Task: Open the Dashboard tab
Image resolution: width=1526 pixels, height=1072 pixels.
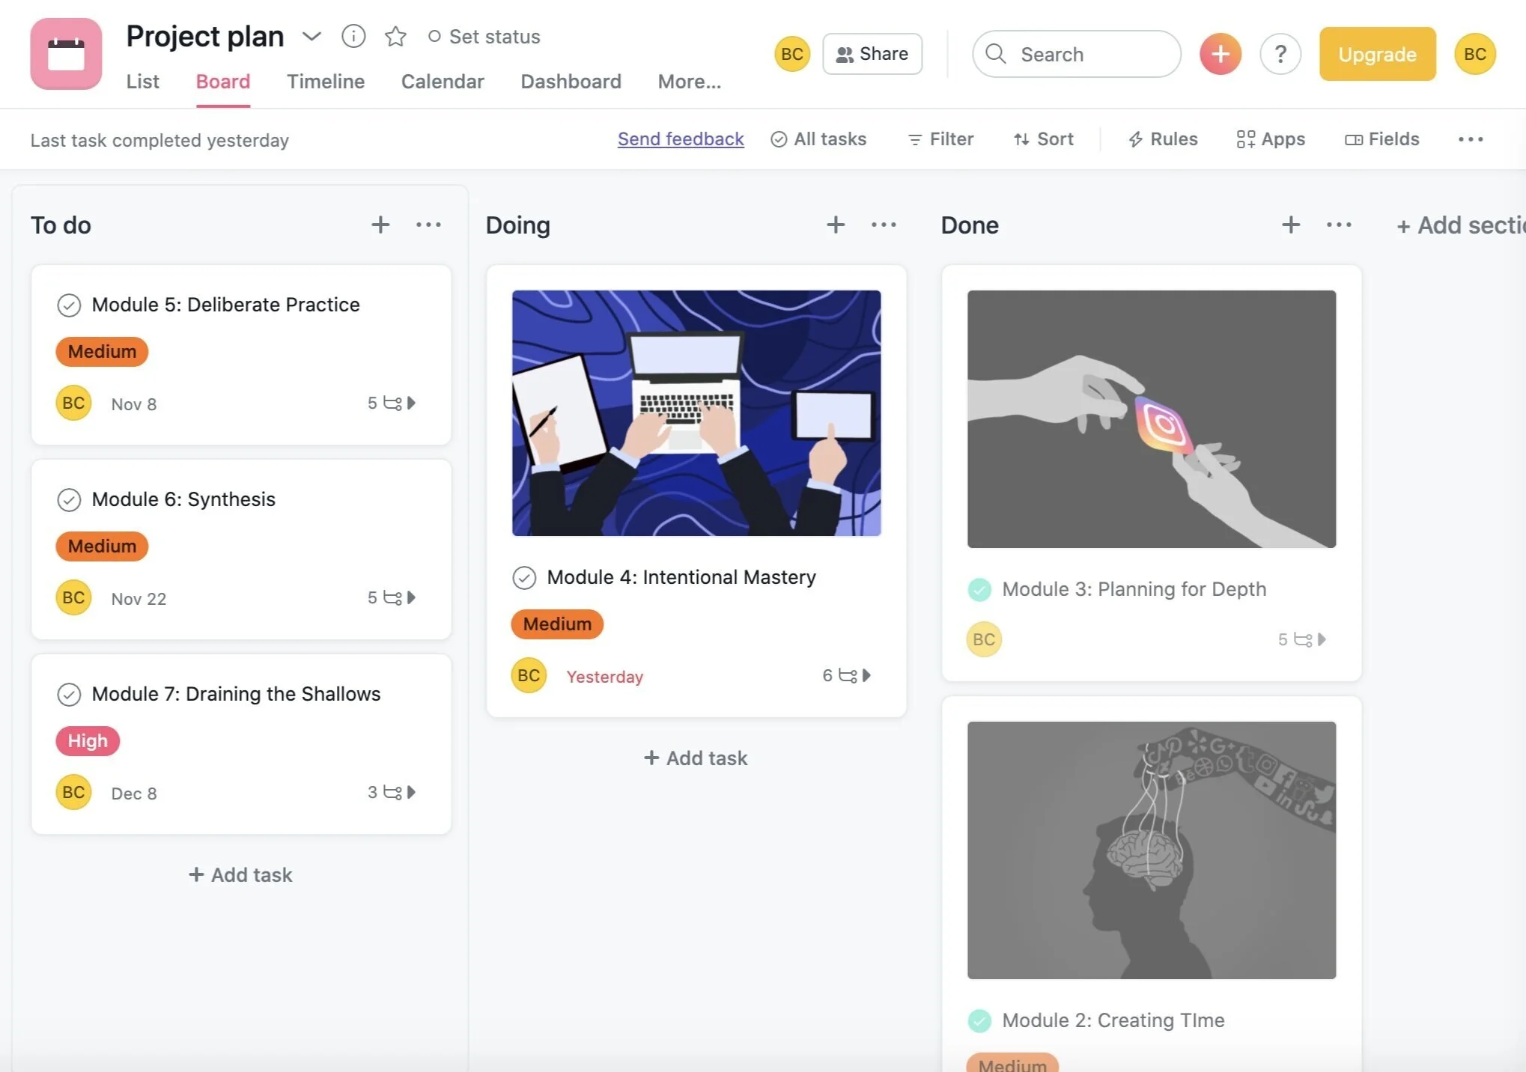Action: (x=571, y=82)
